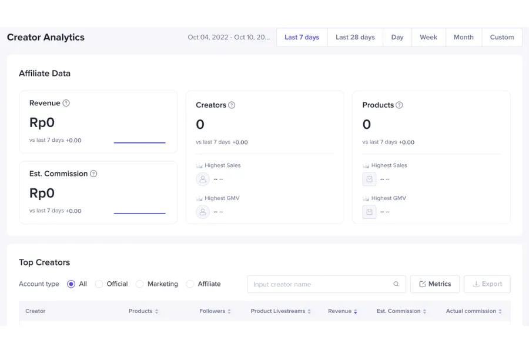Switch to the Last 28 days tab
Viewport: 529px width, 353px height.
355,37
